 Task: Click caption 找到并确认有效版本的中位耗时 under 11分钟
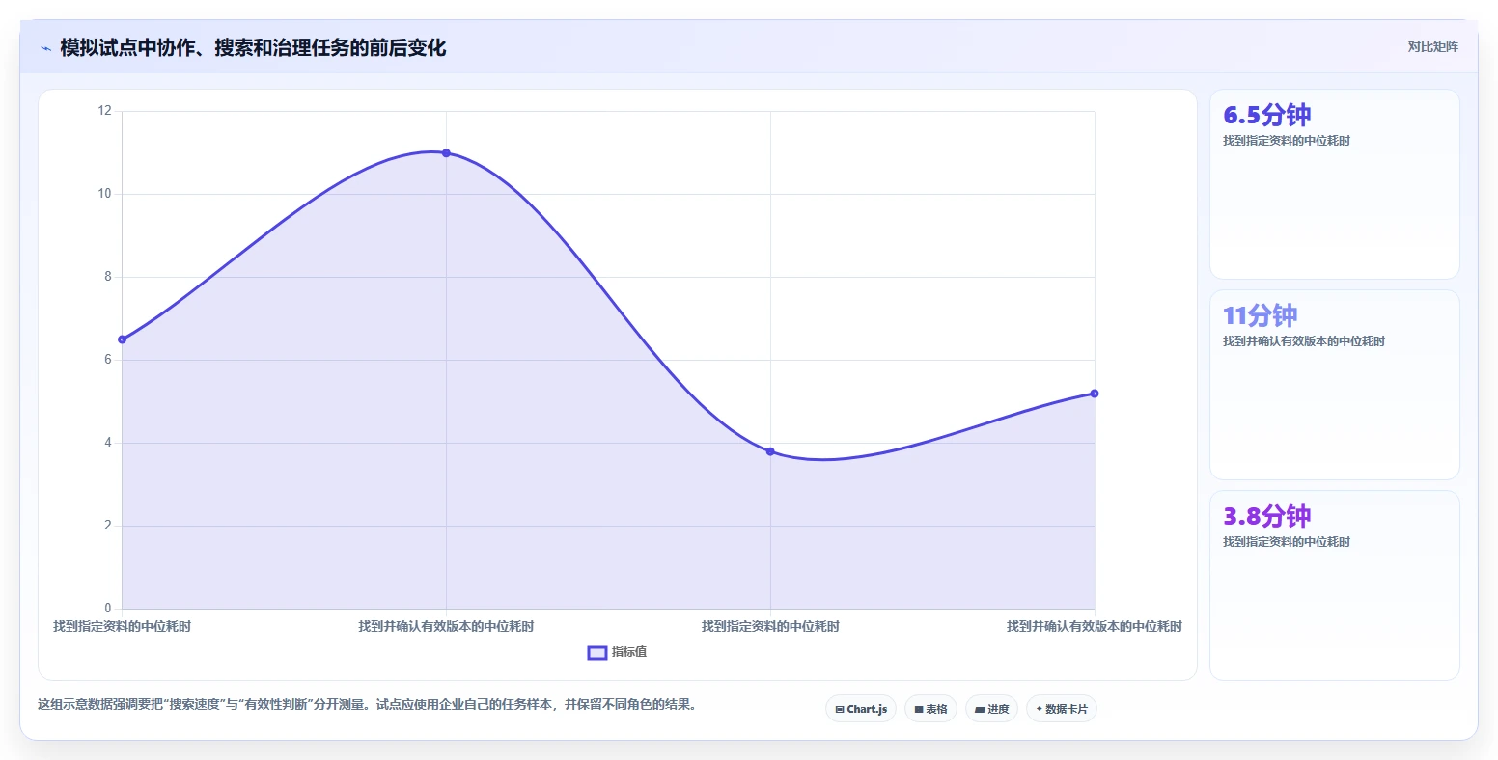pos(1303,341)
